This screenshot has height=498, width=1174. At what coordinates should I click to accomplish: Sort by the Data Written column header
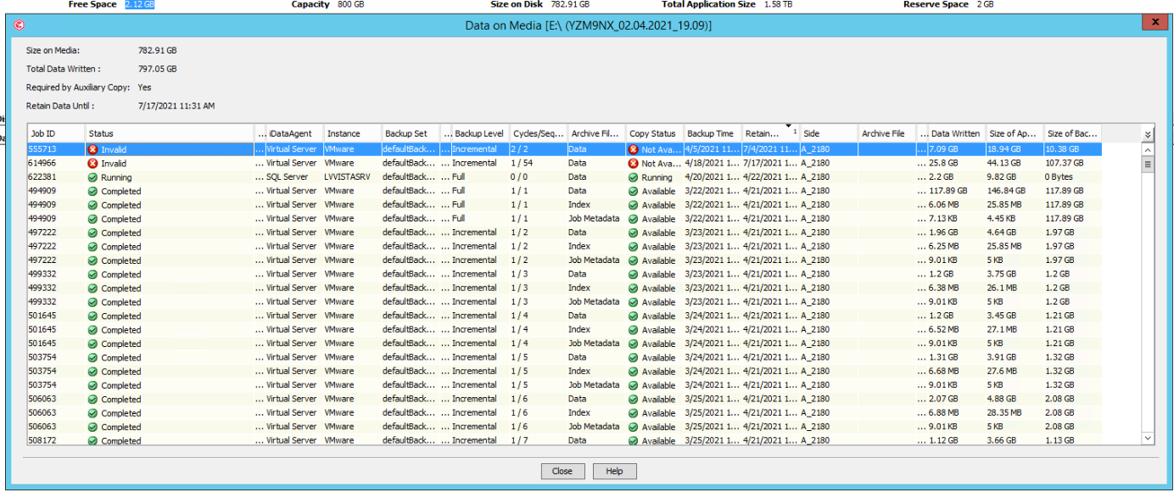[x=957, y=133]
